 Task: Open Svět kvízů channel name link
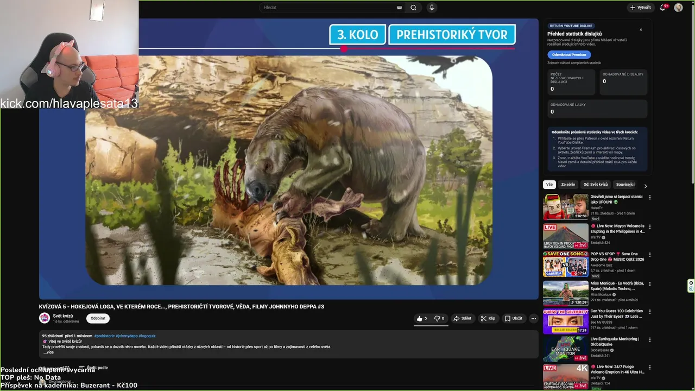63,316
